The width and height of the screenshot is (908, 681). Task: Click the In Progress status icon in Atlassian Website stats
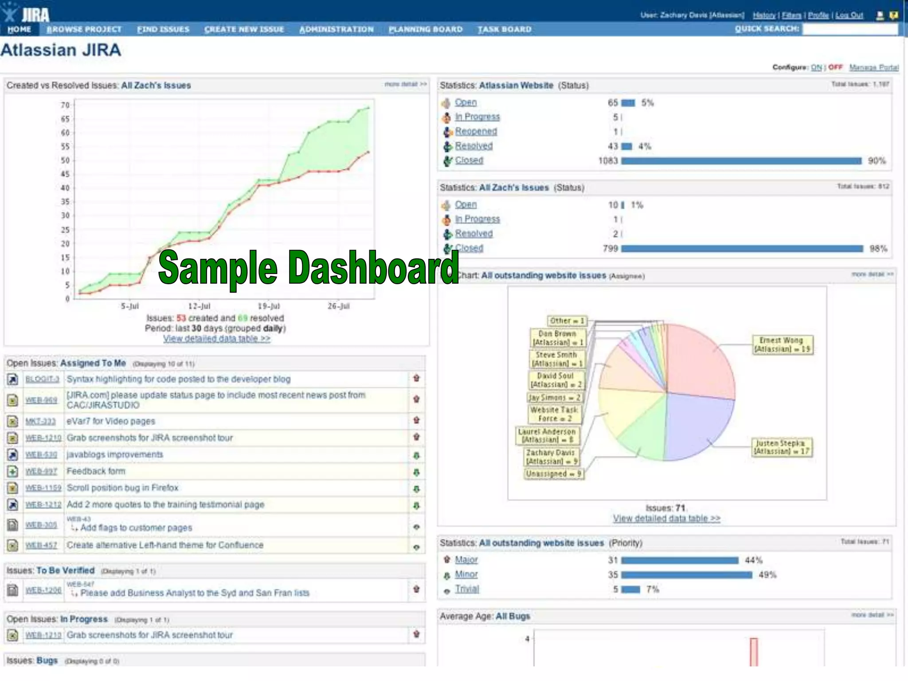click(x=446, y=118)
